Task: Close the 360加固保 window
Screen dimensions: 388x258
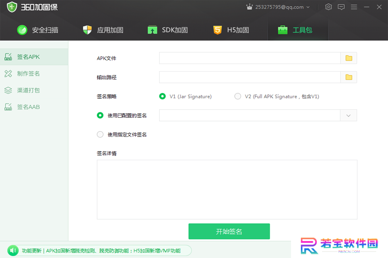Action: point(379,7)
